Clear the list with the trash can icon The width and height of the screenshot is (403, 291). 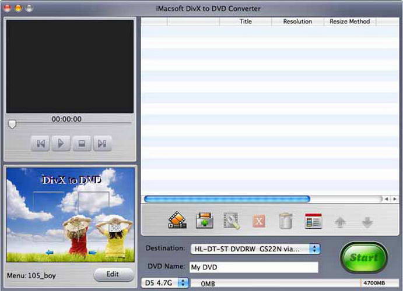pos(286,221)
